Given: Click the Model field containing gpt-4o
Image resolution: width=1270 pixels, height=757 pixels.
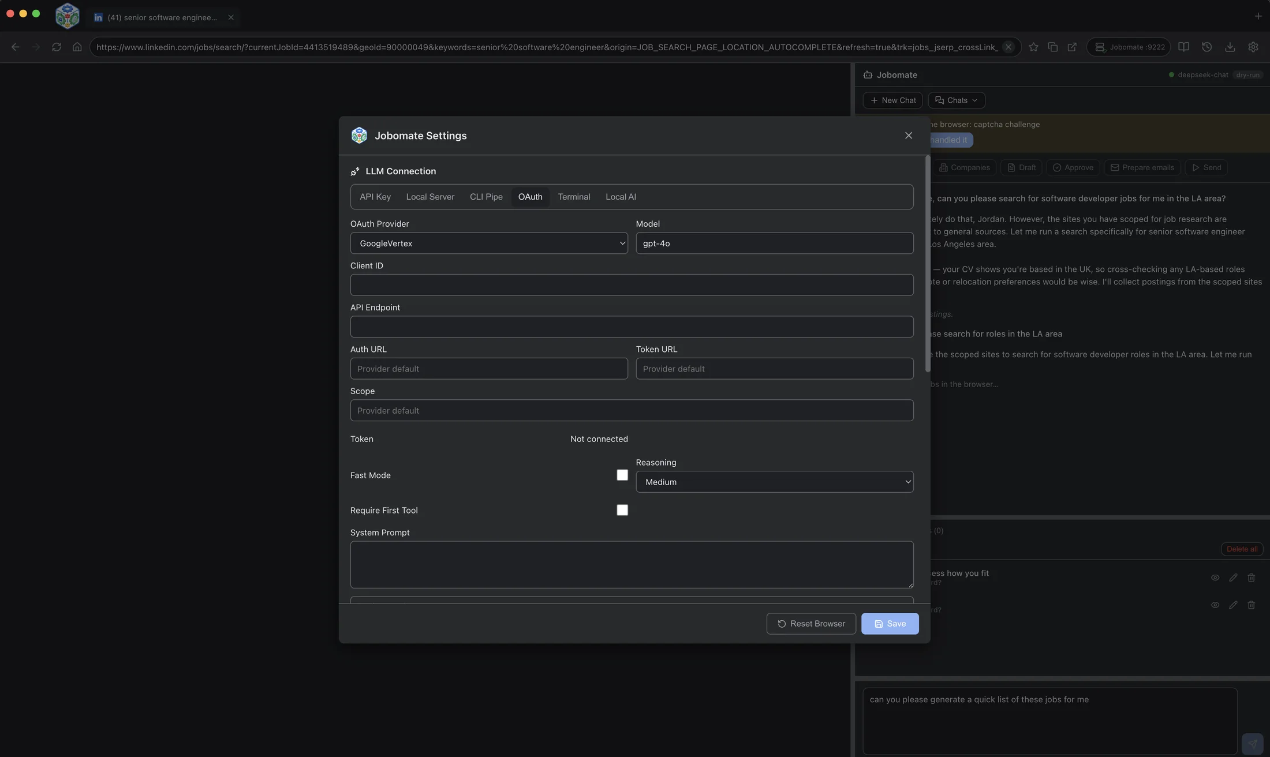Looking at the screenshot, I should point(775,243).
